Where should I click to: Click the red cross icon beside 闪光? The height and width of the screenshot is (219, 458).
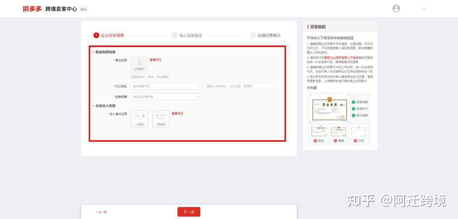355,141
